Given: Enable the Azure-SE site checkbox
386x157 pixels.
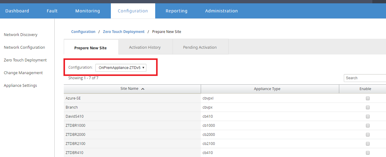Looking at the screenshot, I should 368,98.
